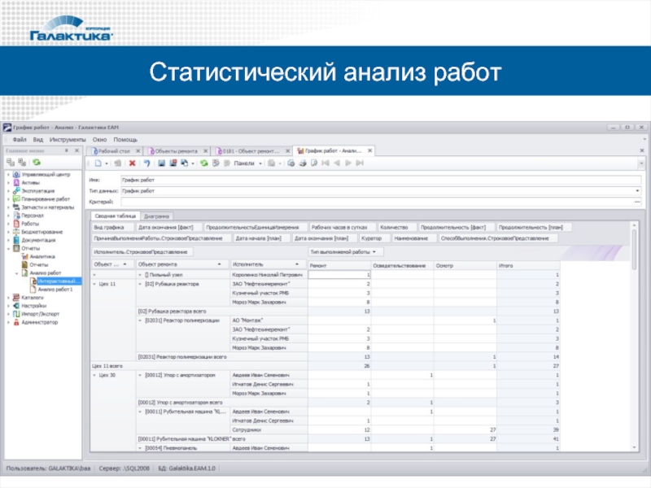The height and width of the screenshot is (488, 651).
Task: Select the Сводная таблица tab
Action: pyautogui.click(x=115, y=216)
